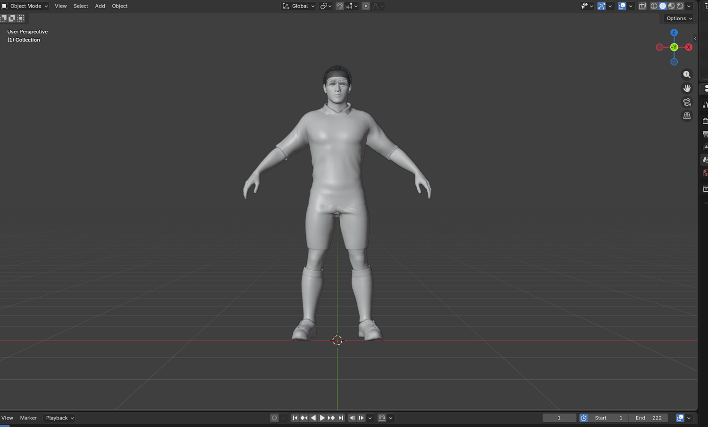Toggle show overlays button
The width and height of the screenshot is (708, 427).
tap(622, 6)
